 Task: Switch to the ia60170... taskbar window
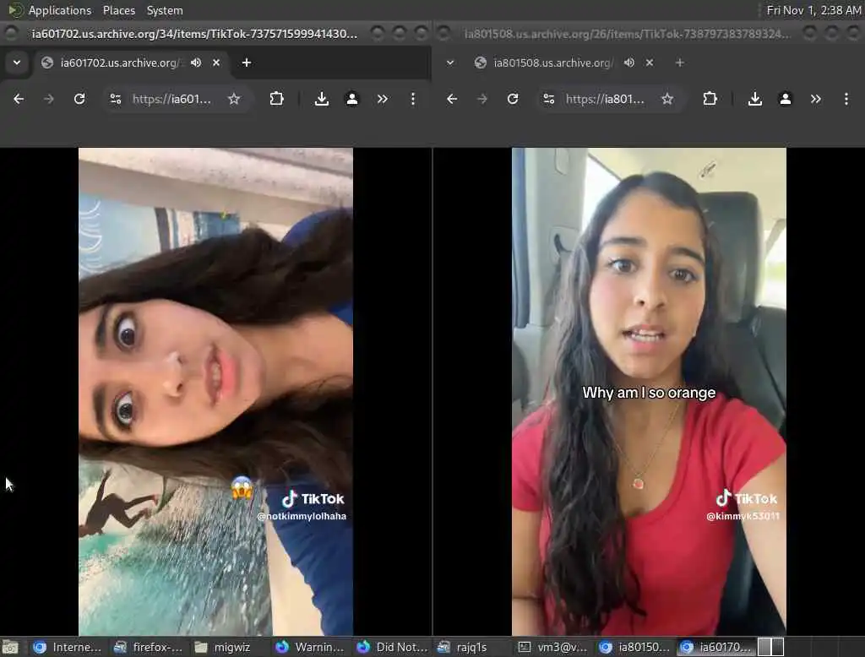click(715, 647)
